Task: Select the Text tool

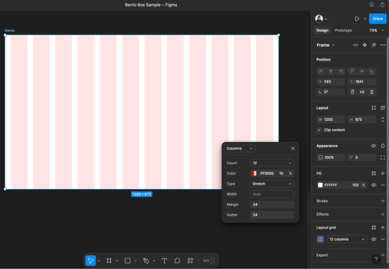Action: [x=164, y=260]
